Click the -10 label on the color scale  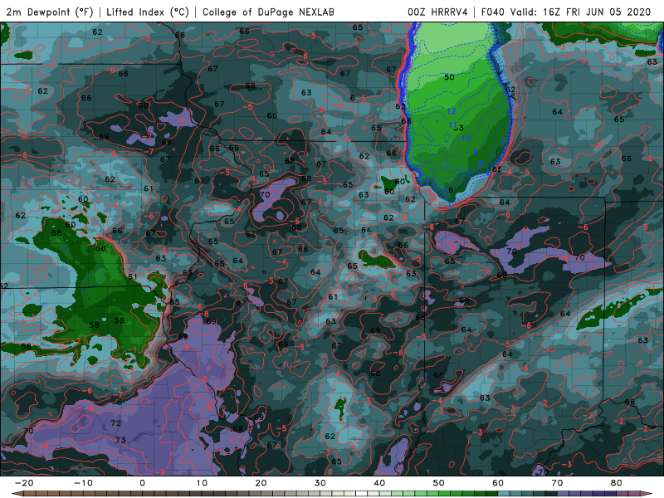pos(83,483)
